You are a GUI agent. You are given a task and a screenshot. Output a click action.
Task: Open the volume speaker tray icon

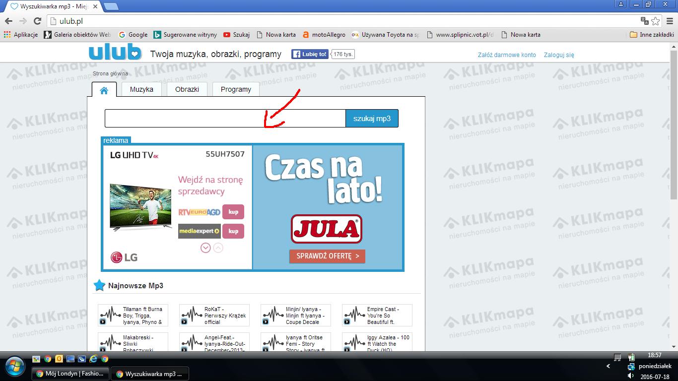click(631, 376)
